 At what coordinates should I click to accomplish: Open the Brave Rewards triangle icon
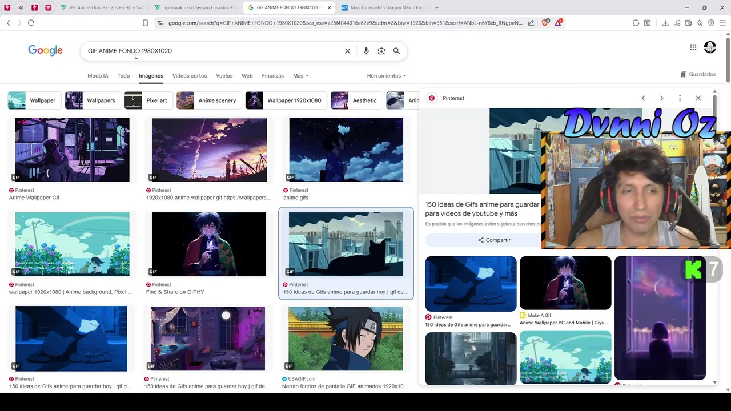(559, 23)
